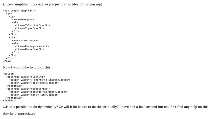Screen dimensions: 213x119
Task: Click the 'Any help appreciated.' text
Action: pos(20,113)
